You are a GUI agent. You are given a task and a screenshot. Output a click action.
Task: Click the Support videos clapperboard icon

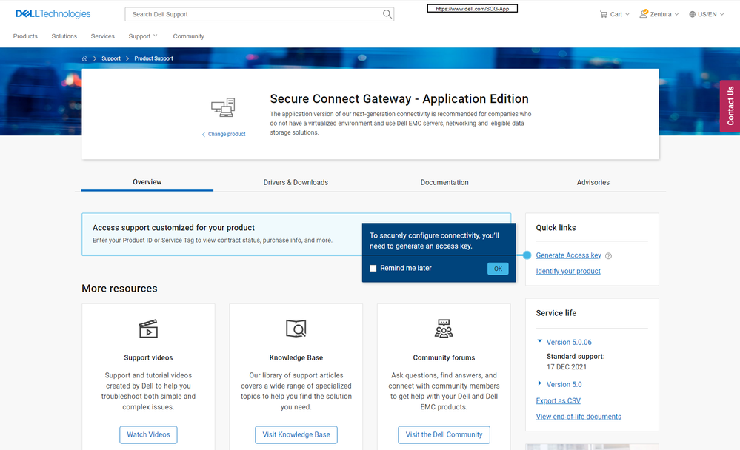(148, 329)
